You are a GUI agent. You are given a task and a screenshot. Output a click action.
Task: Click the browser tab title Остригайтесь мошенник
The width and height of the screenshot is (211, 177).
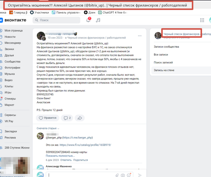click(x=97, y=5)
